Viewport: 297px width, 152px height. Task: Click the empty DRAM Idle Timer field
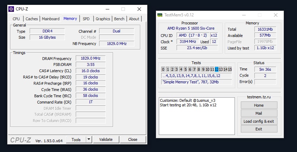pyautogui.click(x=90, y=108)
